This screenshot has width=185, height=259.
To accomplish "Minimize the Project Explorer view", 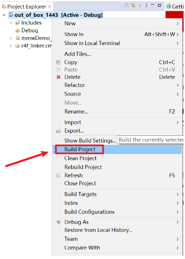I will tap(153, 5).
